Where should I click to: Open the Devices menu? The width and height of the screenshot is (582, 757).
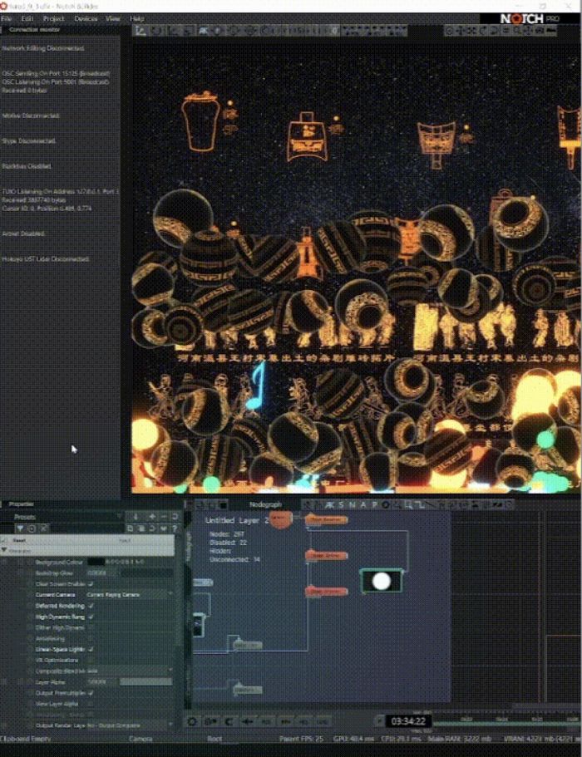(86, 17)
